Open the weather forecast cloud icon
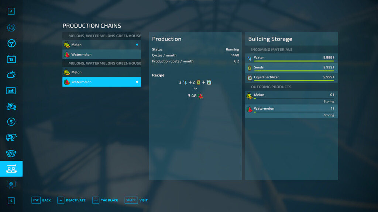The image size is (378, 212). coord(11,75)
